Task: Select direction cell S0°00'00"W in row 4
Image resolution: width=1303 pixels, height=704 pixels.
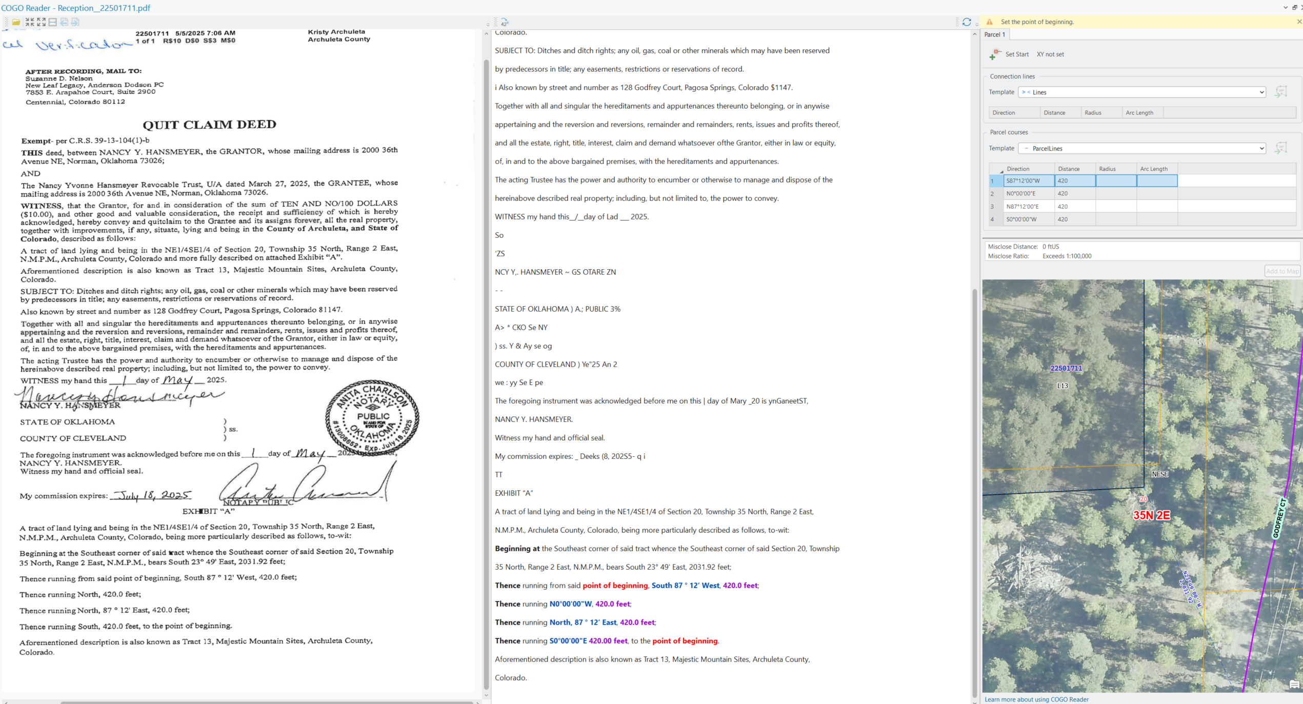Action: 1029,219
